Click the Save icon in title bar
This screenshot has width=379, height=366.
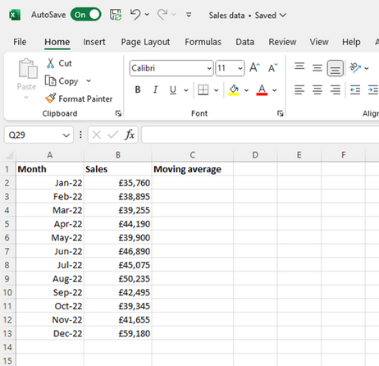click(x=116, y=15)
